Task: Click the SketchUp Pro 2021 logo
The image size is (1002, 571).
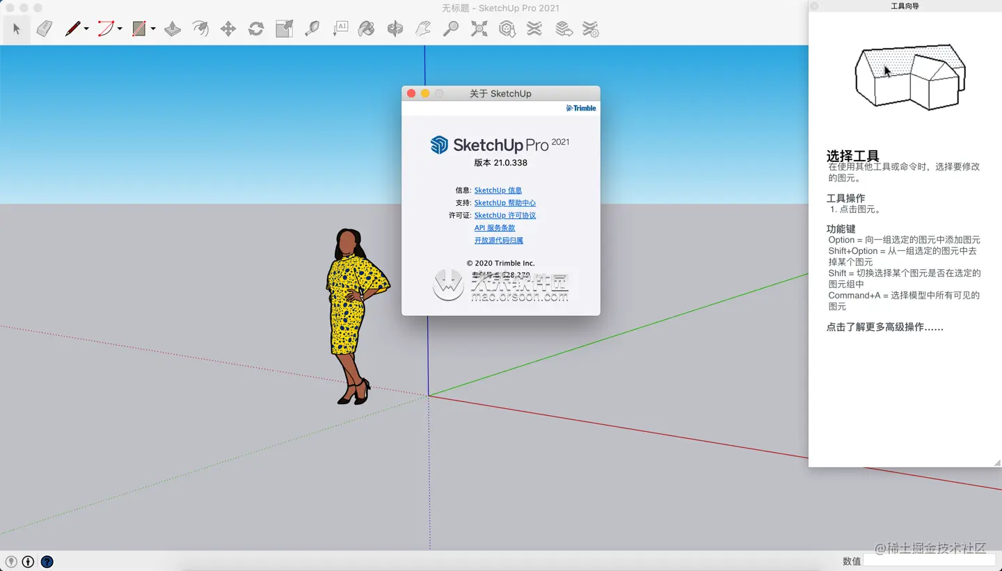Action: (x=500, y=145)
